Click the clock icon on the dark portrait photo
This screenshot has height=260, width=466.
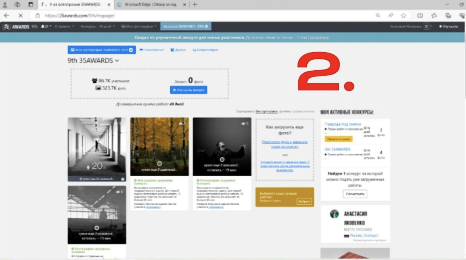coord(222,159)
